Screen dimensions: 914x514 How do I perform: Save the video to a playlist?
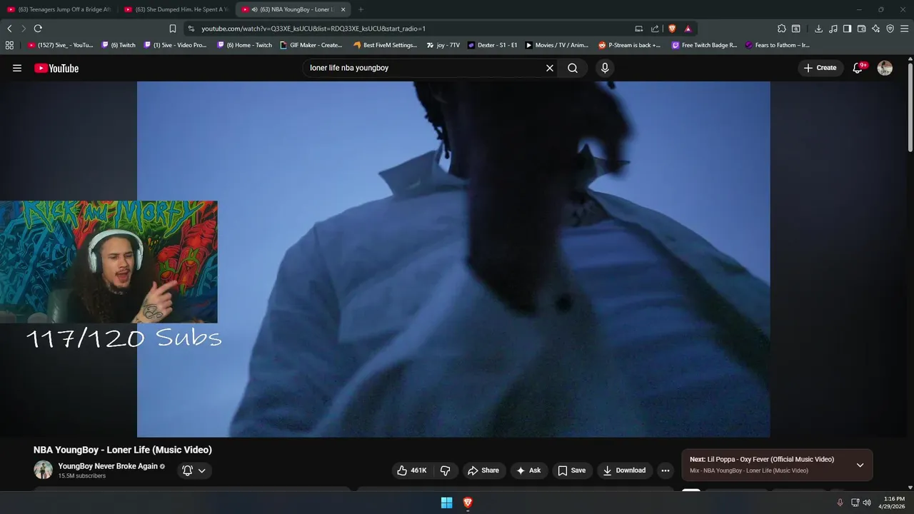572,470
